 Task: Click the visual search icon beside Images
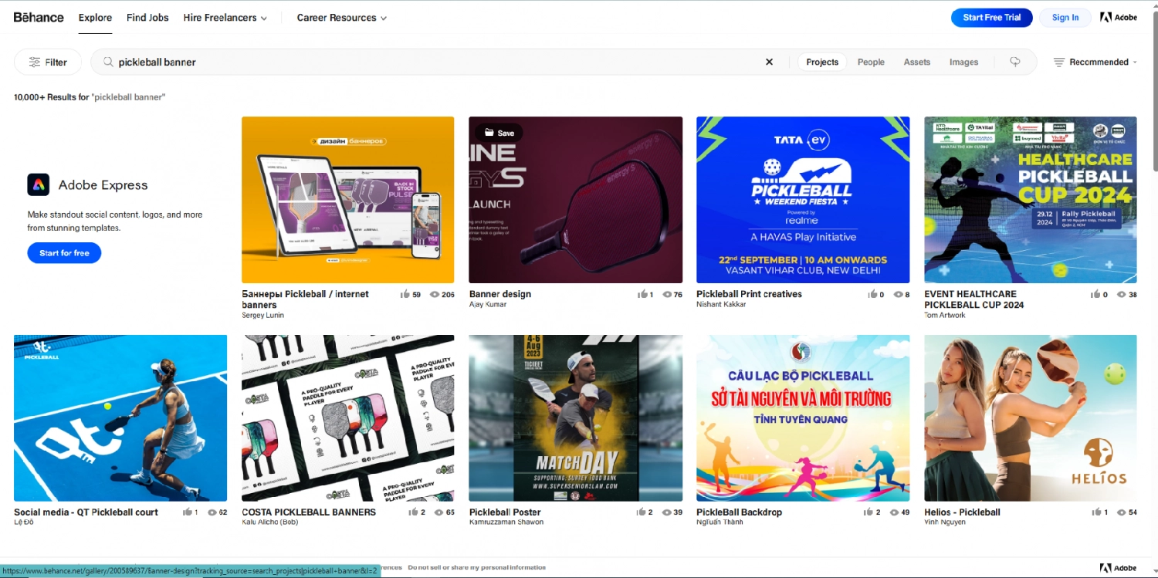[x=1015, y=62]
